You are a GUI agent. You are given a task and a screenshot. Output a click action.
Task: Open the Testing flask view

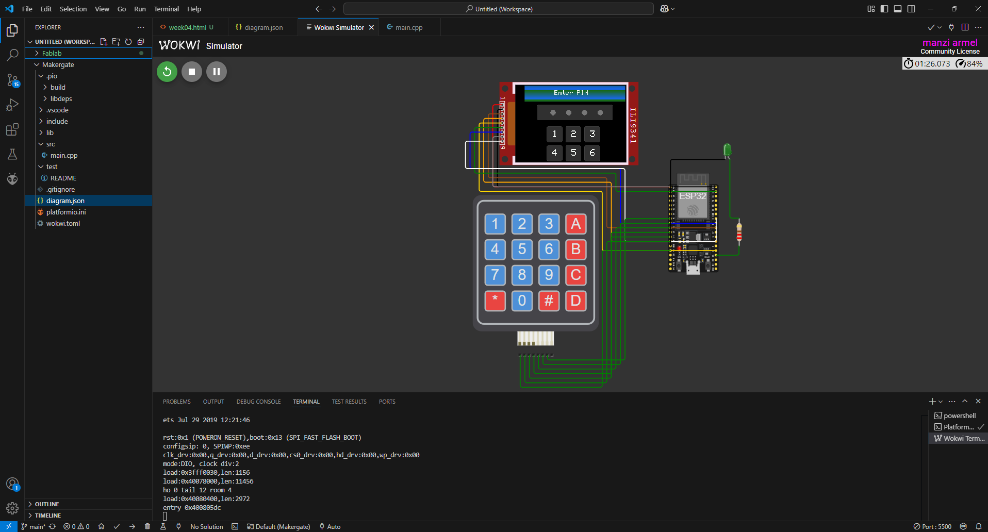(x=12, y=154)
